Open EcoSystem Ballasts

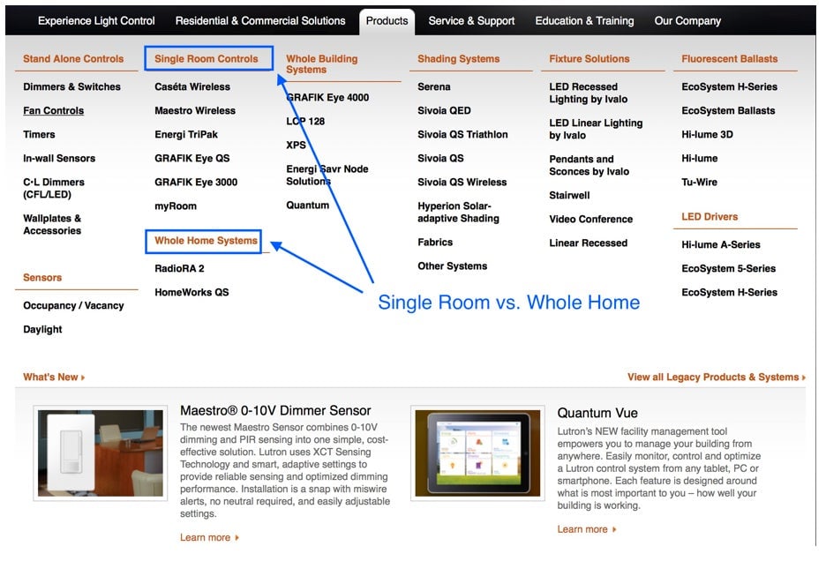pyautogui.click(x=729, y=110)
